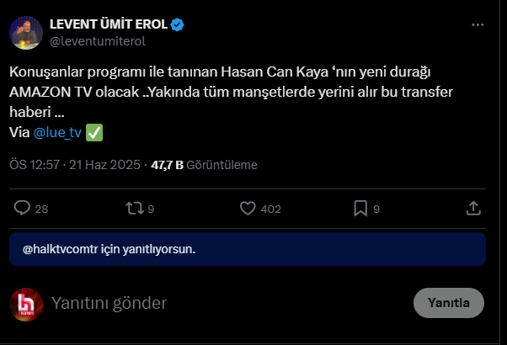Screen dimensions: 507x345
Task: Focus the Yanıtını gönder reply field
Action: (227, 303)
